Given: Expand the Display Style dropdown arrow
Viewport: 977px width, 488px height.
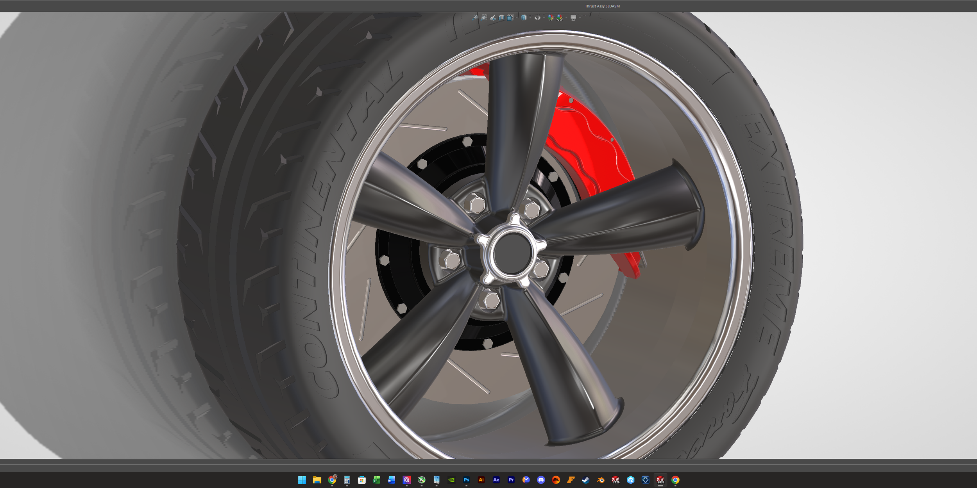Looking at the screenshot, I should 530,18.
